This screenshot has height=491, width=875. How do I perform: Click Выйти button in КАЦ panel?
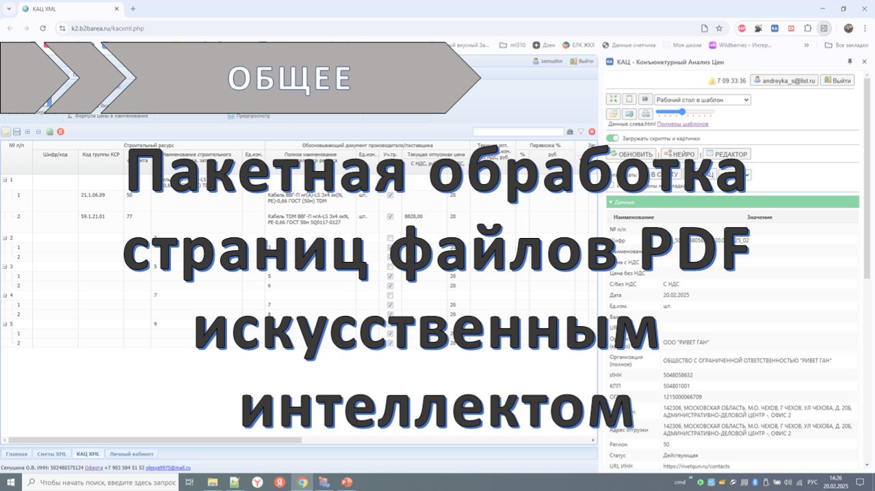pos(837,80)
